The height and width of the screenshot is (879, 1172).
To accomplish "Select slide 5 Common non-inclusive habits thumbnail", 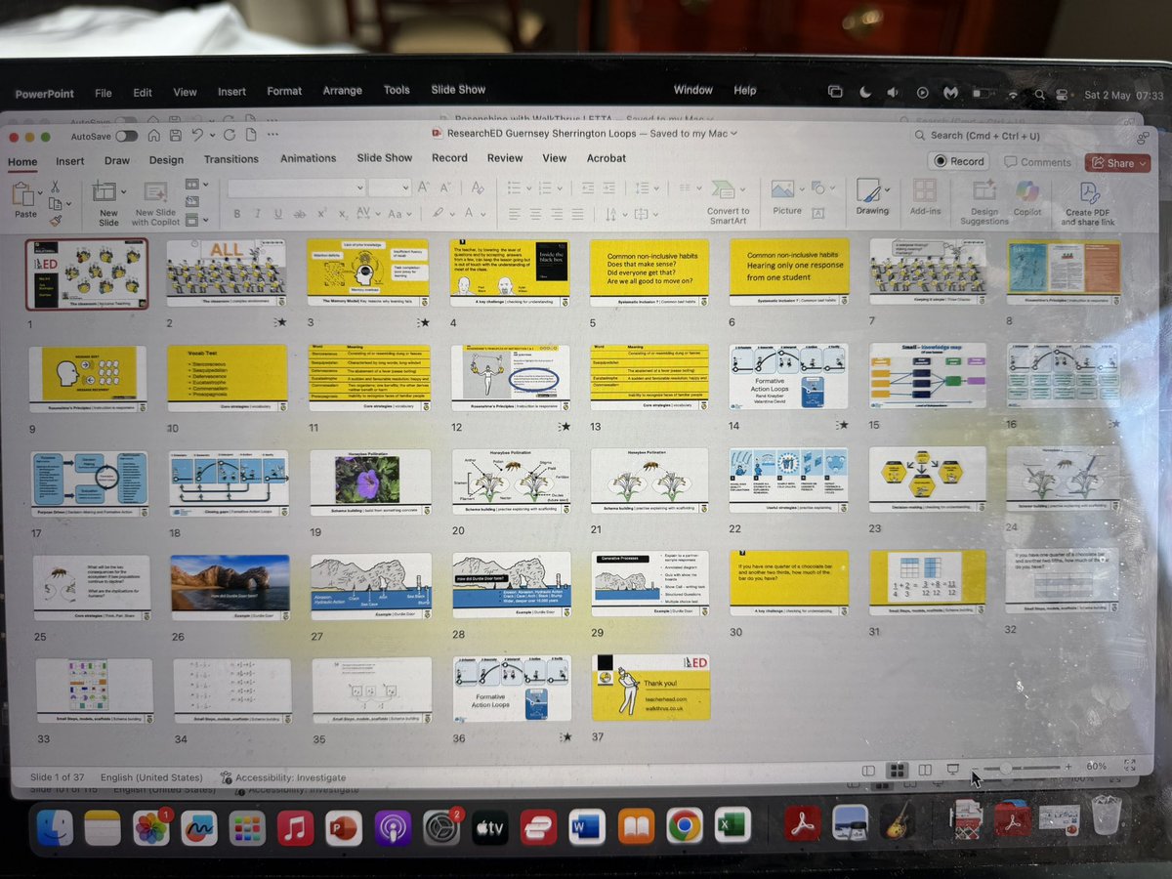I will tap(649, 274).
